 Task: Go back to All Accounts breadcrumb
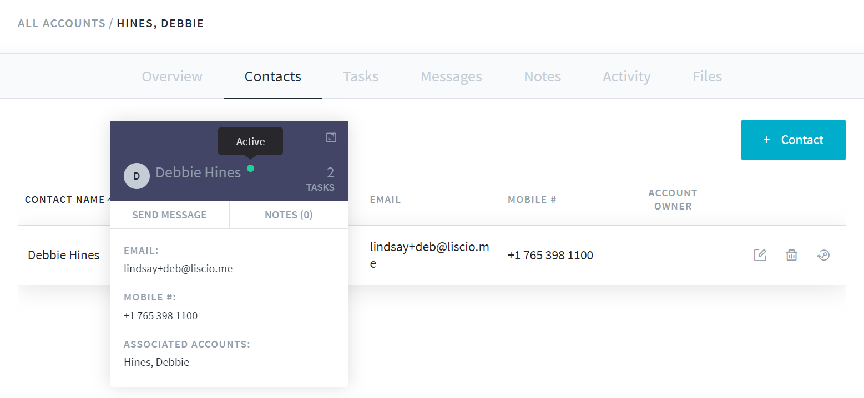pyautogui.click(x=62, y=23)
